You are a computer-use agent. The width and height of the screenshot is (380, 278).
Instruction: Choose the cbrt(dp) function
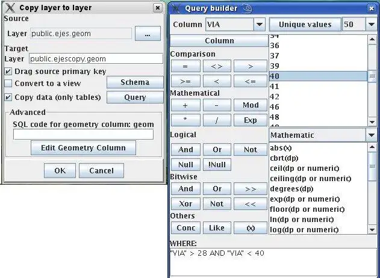[x=318, y=158]
